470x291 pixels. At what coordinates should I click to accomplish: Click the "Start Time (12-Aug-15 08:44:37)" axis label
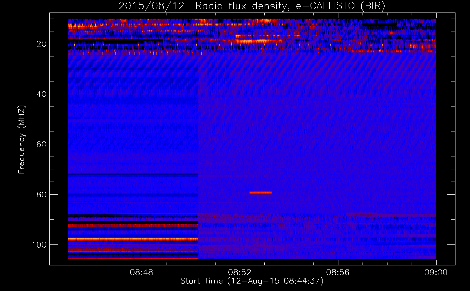coord(252,281)
